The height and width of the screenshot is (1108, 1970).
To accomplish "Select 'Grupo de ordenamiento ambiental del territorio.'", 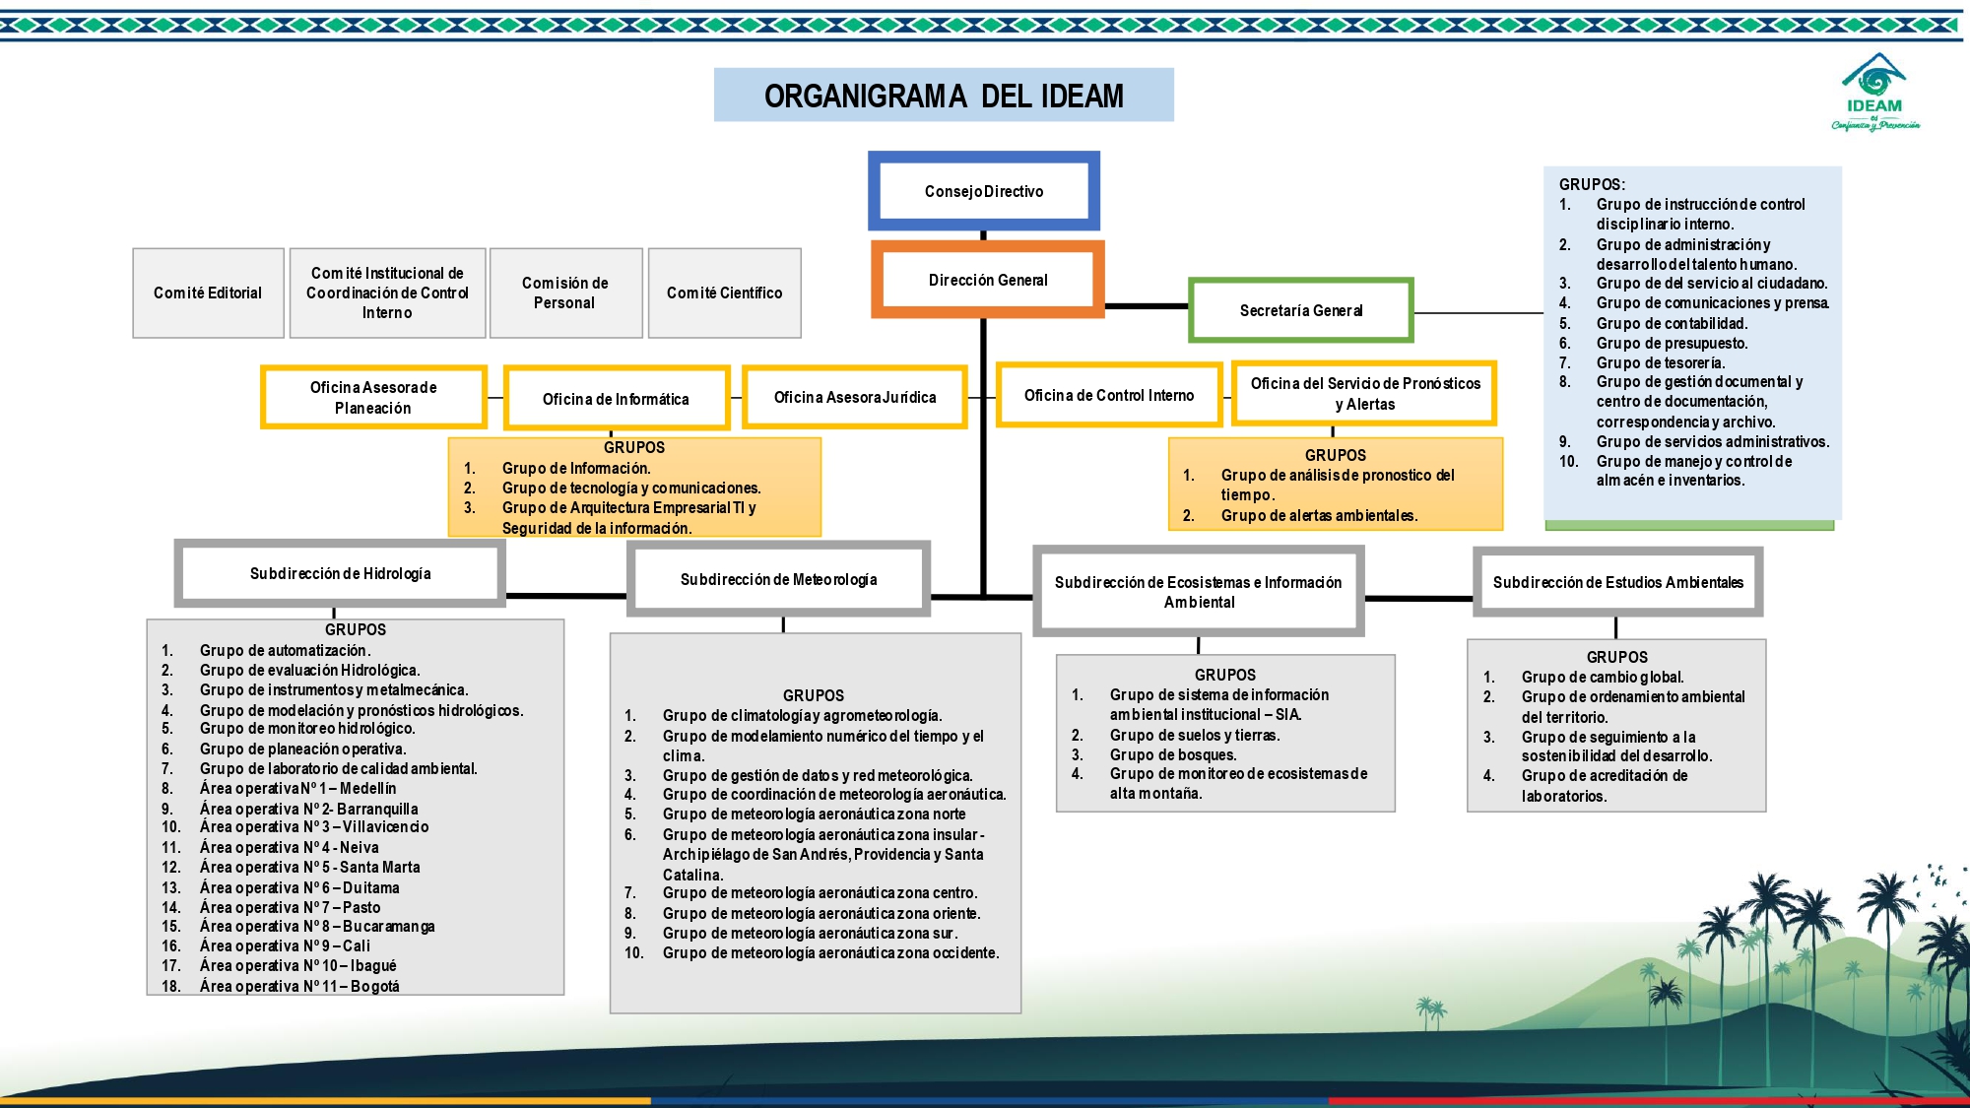I will [x=1633, y=706].
